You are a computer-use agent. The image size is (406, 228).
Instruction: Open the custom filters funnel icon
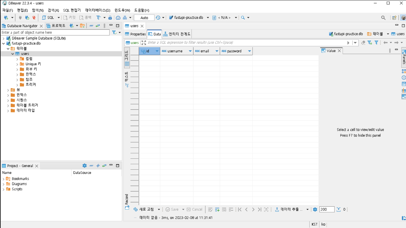[376, 43]
